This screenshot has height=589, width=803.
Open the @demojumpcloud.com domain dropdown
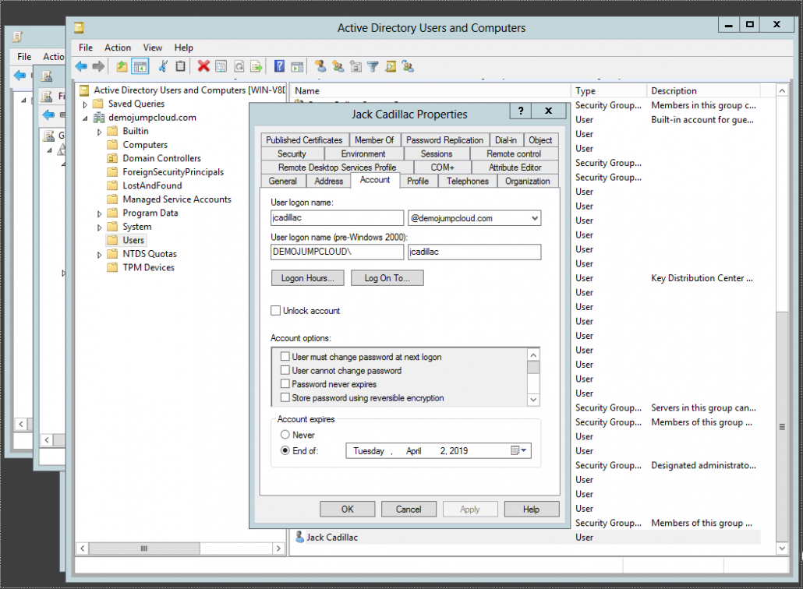534,218
